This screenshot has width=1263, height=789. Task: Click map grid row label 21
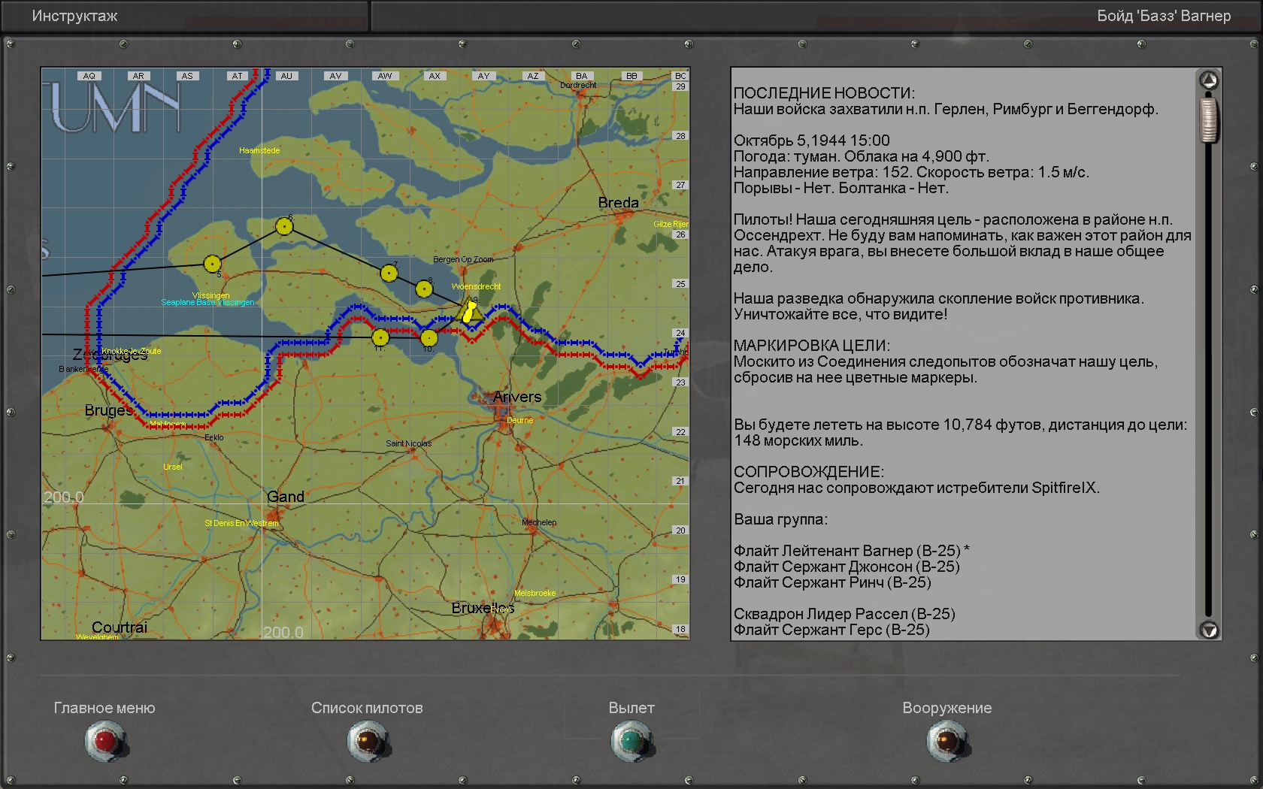coord(680,481)
